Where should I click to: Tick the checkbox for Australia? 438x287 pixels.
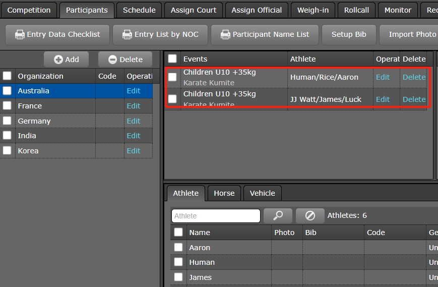coord(7,91)
